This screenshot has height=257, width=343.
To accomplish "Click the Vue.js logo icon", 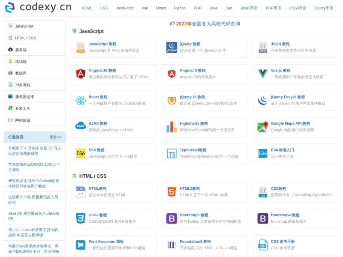I will (x=263, y=74).
